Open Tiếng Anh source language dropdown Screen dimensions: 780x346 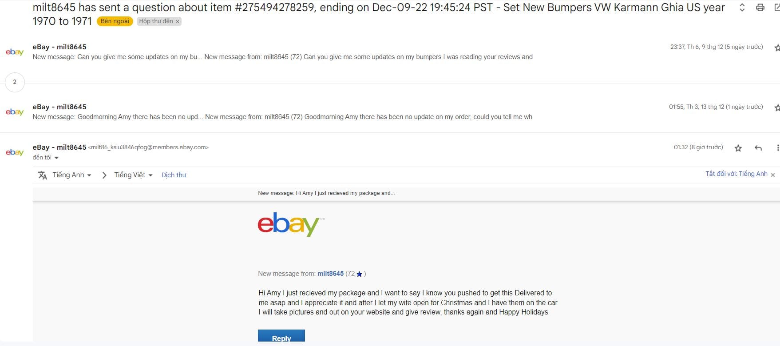(72, 175)
